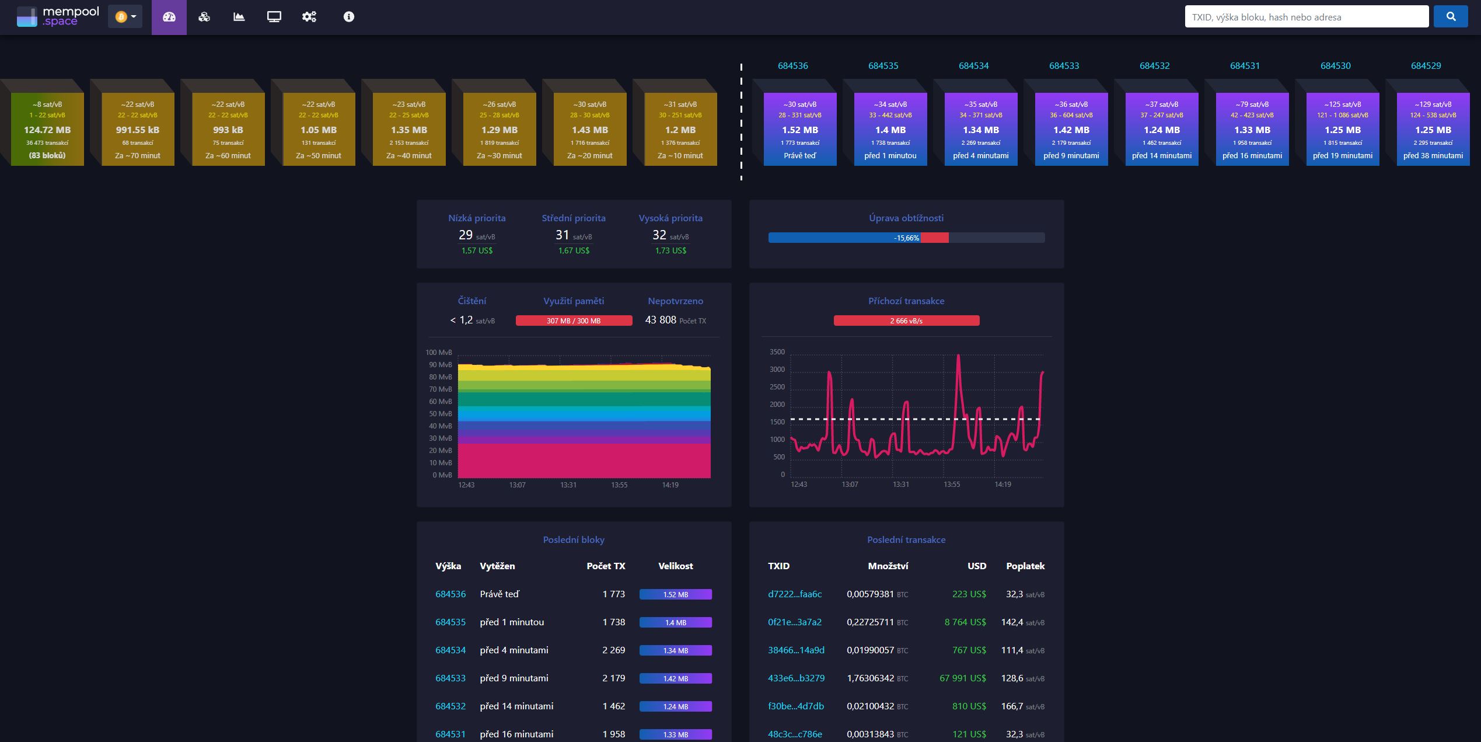Open the 'Úprava obtížnosti' heading
1481x742 pixels.
tap(906, 218)
